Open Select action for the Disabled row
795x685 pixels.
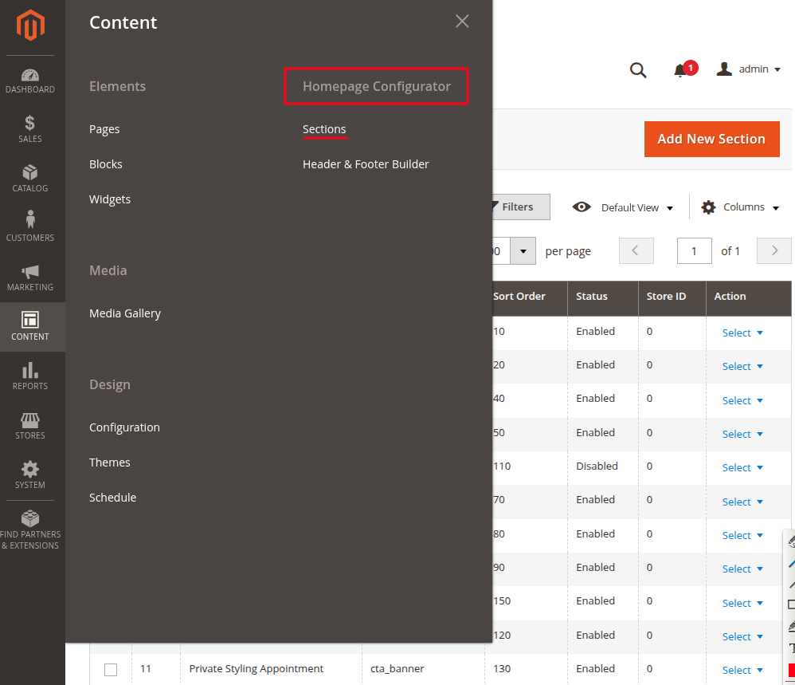point(742,468)
